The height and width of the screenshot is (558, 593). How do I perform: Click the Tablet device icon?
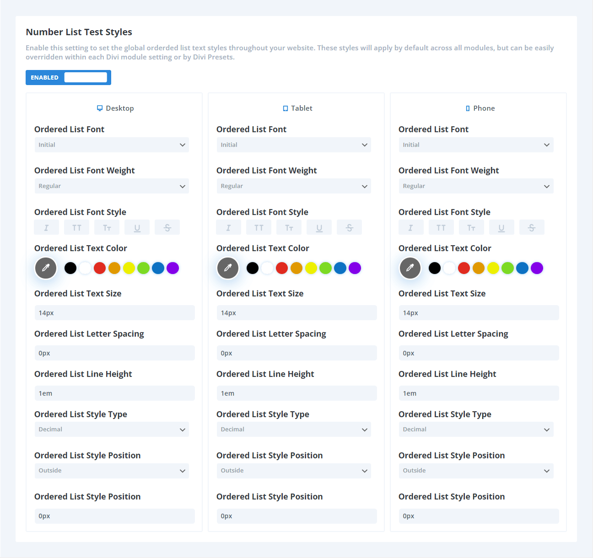(x=286, y=108)
